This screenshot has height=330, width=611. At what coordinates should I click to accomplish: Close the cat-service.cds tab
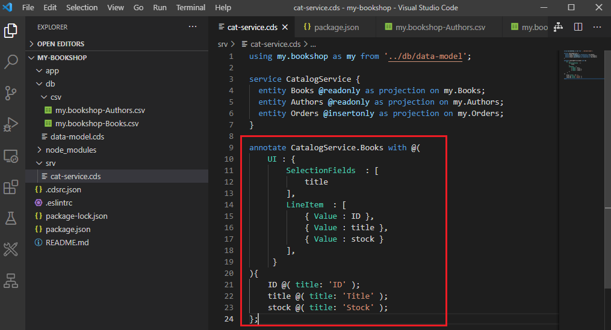(285, 27)
